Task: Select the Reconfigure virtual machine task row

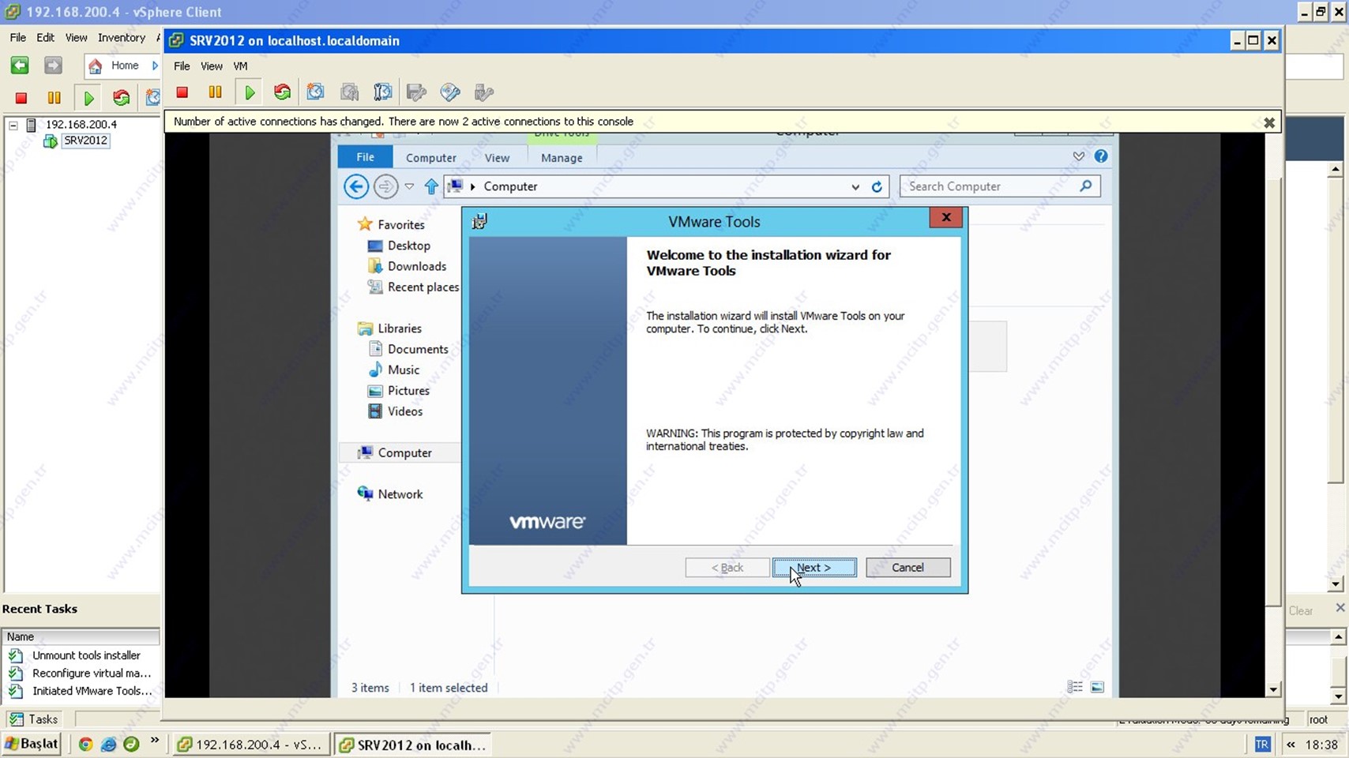Action: click(92, 674)
